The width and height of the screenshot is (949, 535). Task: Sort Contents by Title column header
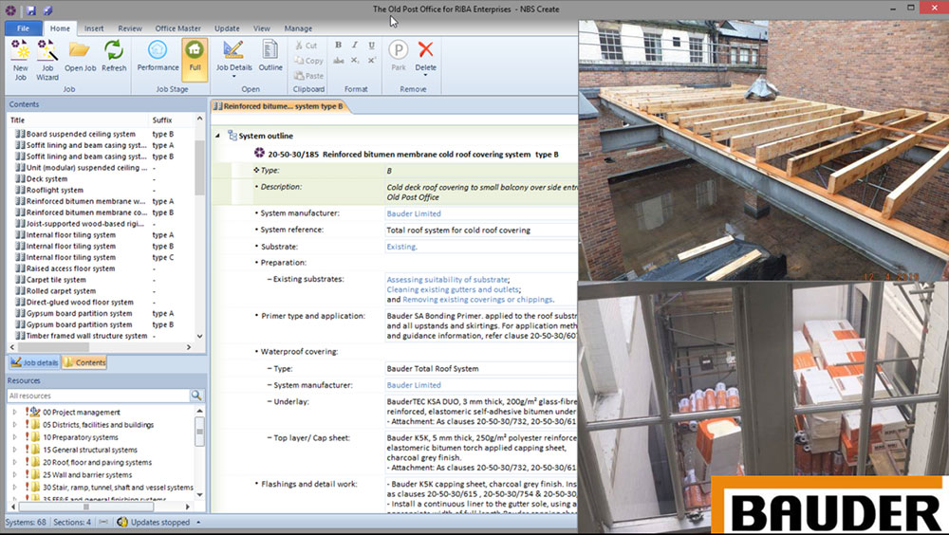78,120
